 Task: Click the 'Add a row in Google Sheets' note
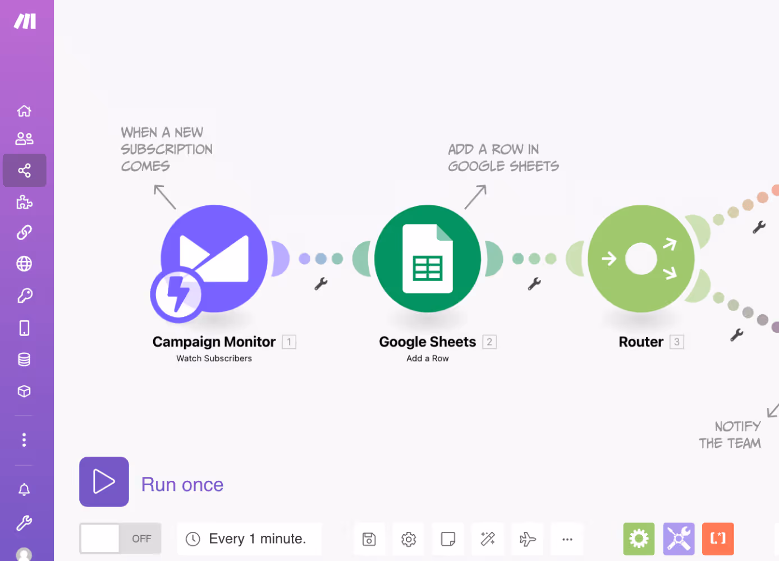(503, 158)
